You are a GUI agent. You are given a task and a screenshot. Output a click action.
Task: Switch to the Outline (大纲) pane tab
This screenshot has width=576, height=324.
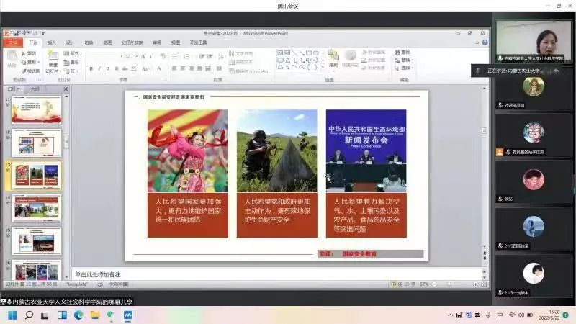coord(35,89)
